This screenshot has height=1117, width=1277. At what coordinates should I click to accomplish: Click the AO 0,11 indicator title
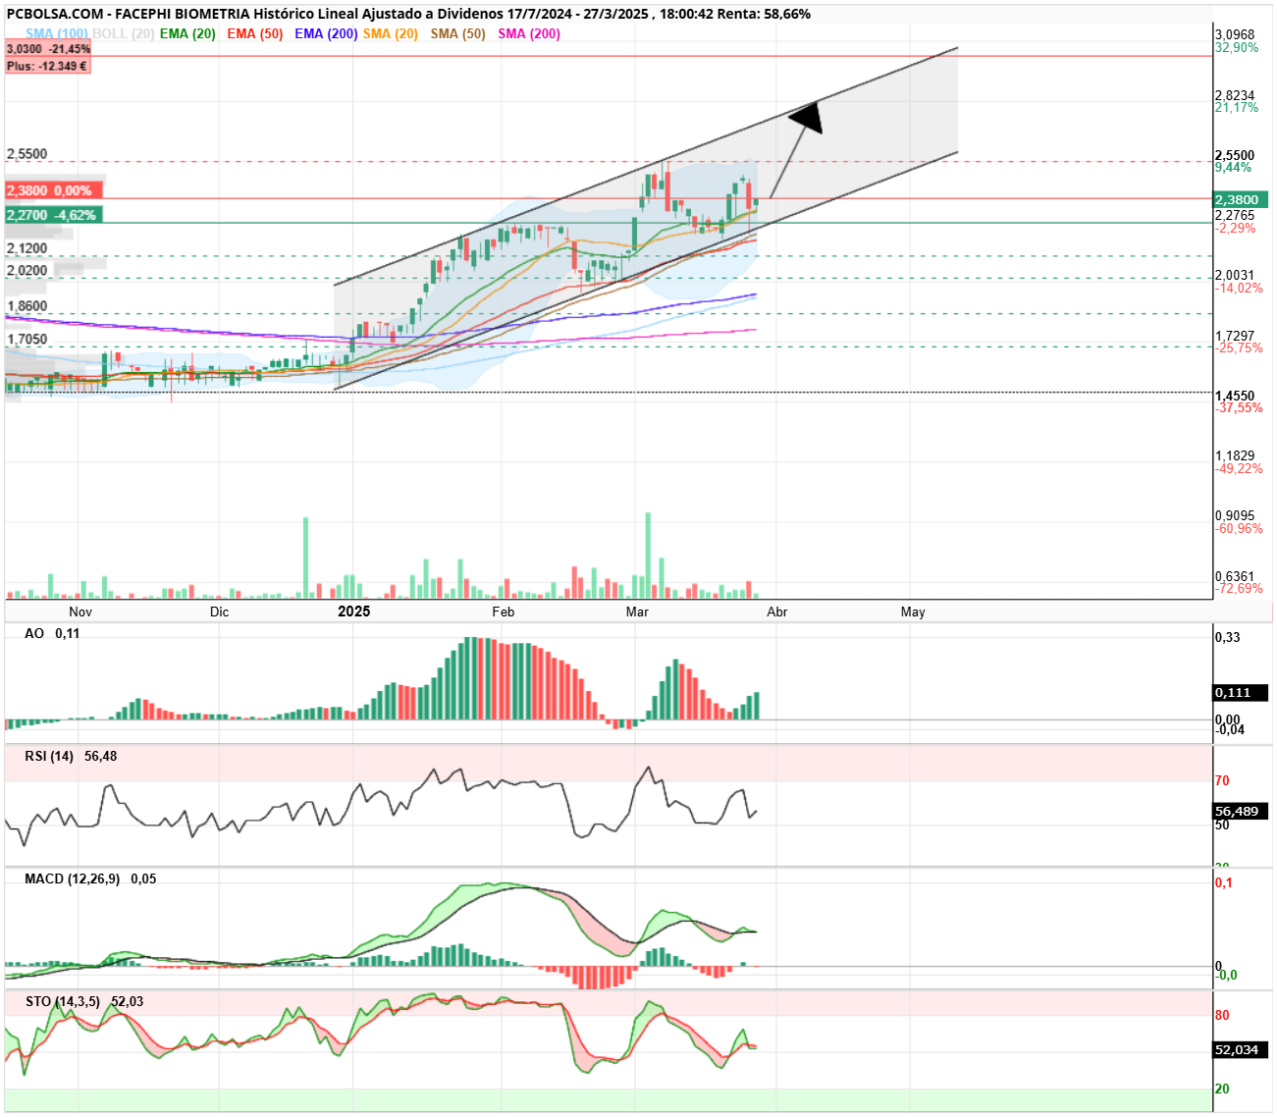click(52, 634)
